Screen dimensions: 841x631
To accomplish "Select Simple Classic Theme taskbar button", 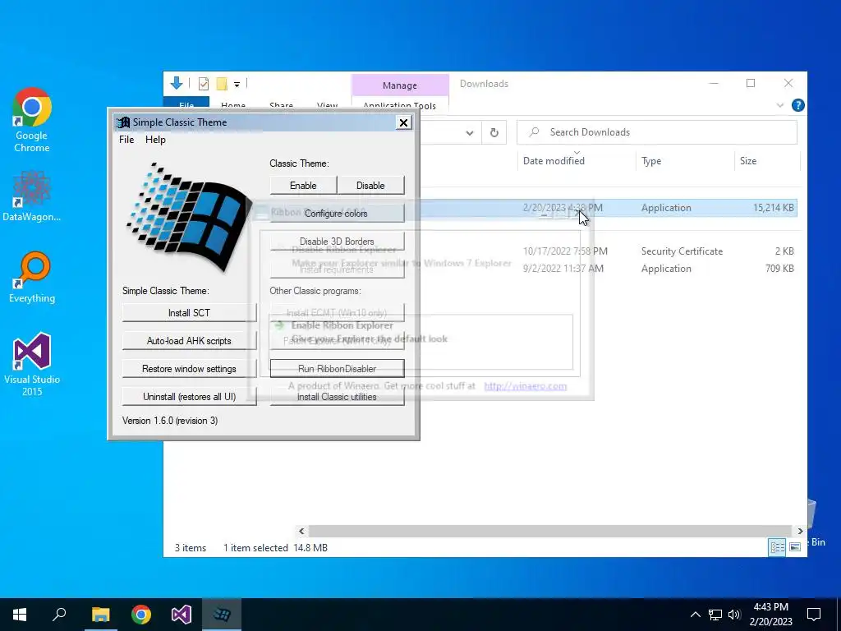I will click(x=222, y=615).
